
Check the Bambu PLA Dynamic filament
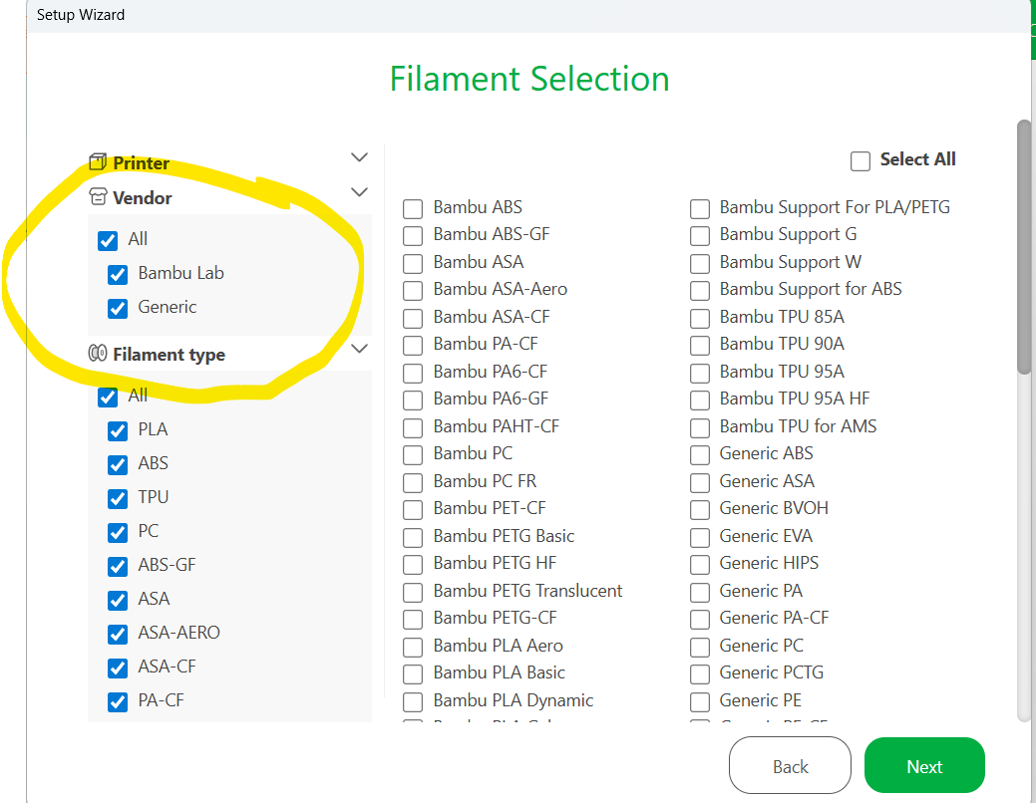(413, 702)
